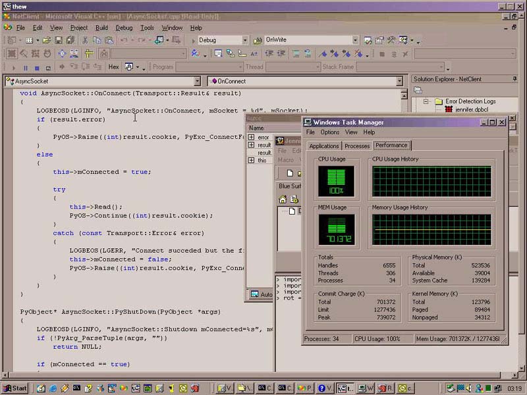Open the File menu in Visual C++

tap(21, 28)
